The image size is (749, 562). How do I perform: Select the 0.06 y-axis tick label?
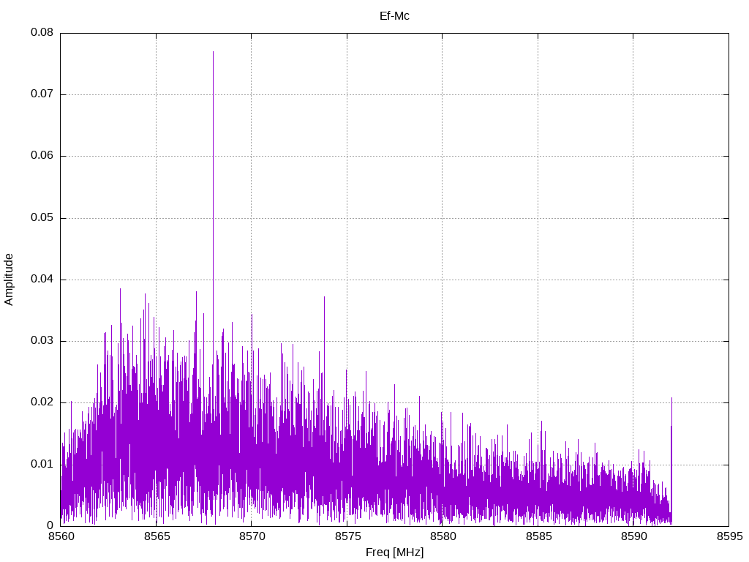pyautogui.click(x=42, y=156)
